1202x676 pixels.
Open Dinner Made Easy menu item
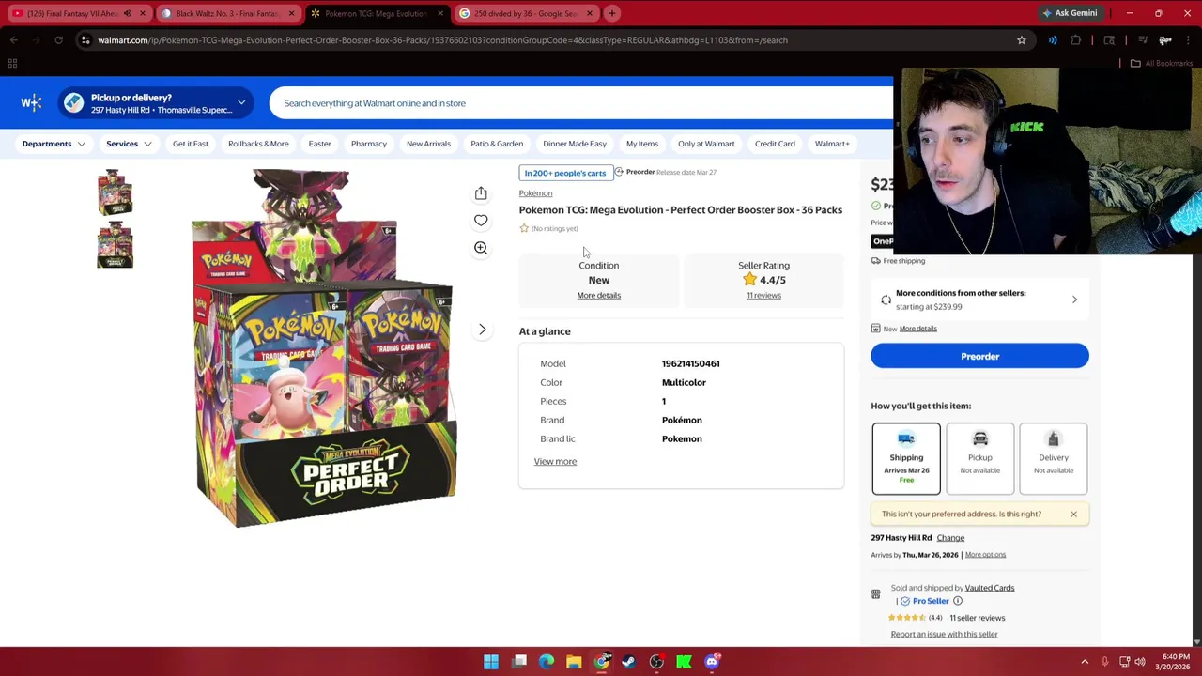pyautogui.click(x=575, y=144)
